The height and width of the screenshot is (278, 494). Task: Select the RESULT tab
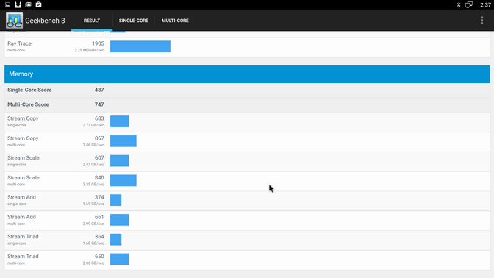[92, 21]
